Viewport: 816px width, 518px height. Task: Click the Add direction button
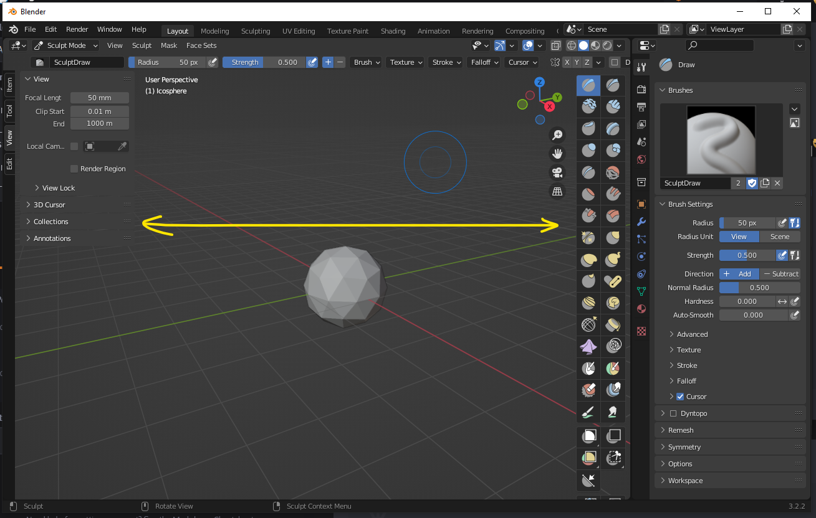(x=739, y=274)
